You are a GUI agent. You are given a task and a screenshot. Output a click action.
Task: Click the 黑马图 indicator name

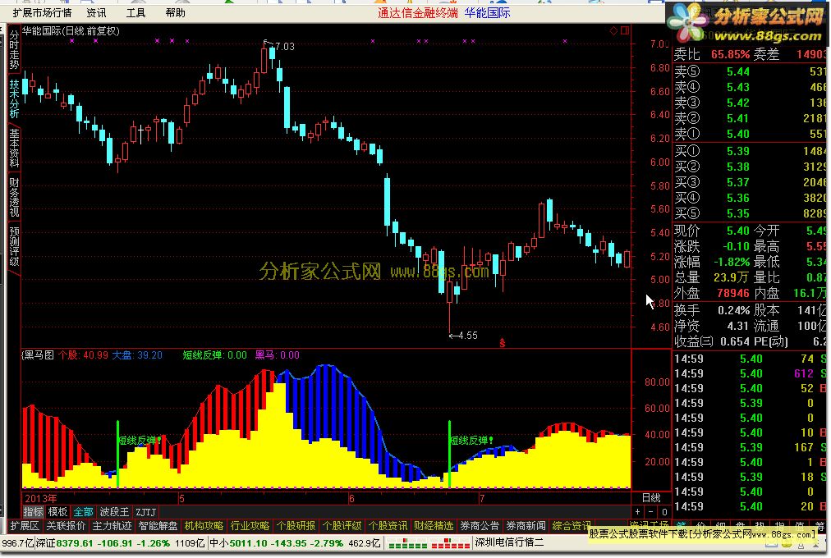38,354
